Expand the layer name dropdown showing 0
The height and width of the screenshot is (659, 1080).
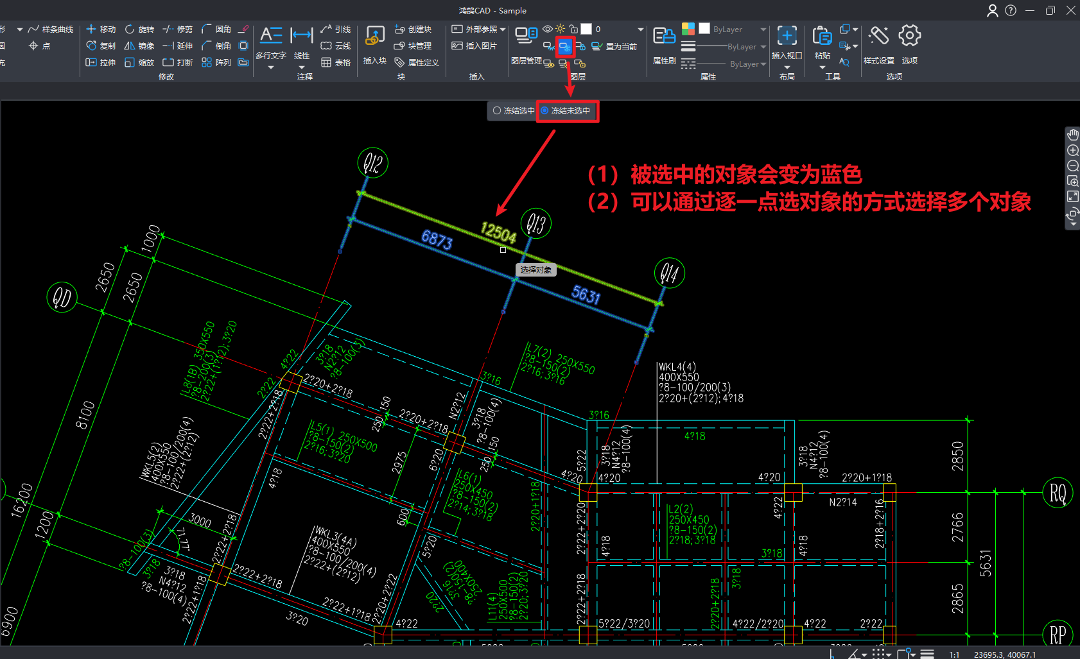pyautogui.click(x=640, y=30)
